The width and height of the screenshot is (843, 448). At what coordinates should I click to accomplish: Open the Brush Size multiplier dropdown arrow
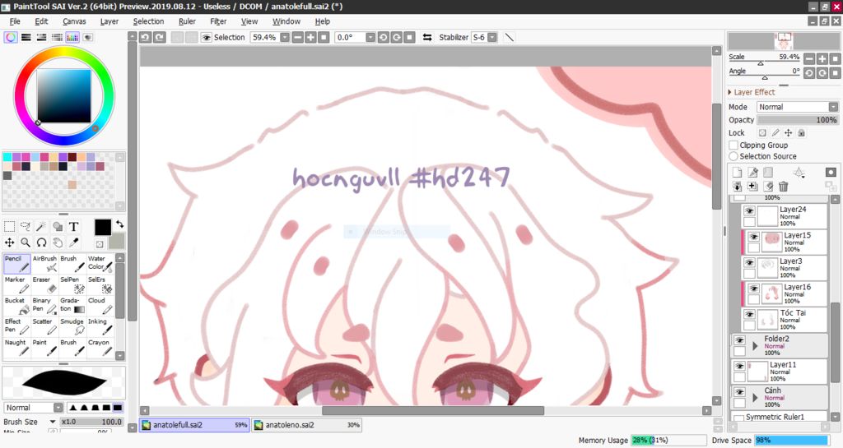tap(53, 422)
